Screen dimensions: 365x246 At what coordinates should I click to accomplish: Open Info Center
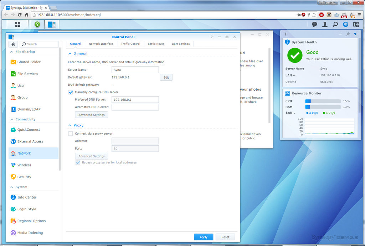coord(34,197)
